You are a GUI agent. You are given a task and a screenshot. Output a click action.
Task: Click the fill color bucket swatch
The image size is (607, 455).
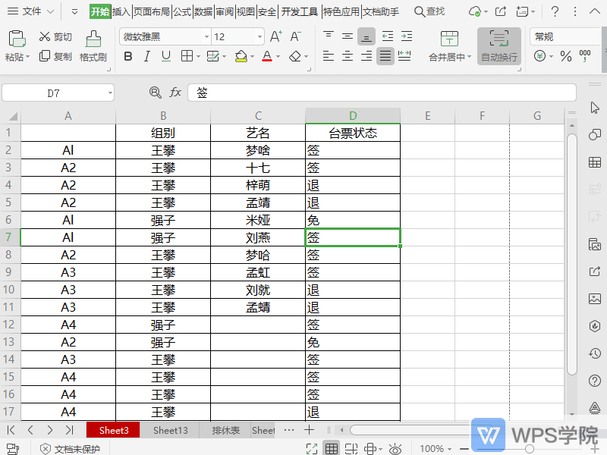pyautogui.click(x=241, y=56)
